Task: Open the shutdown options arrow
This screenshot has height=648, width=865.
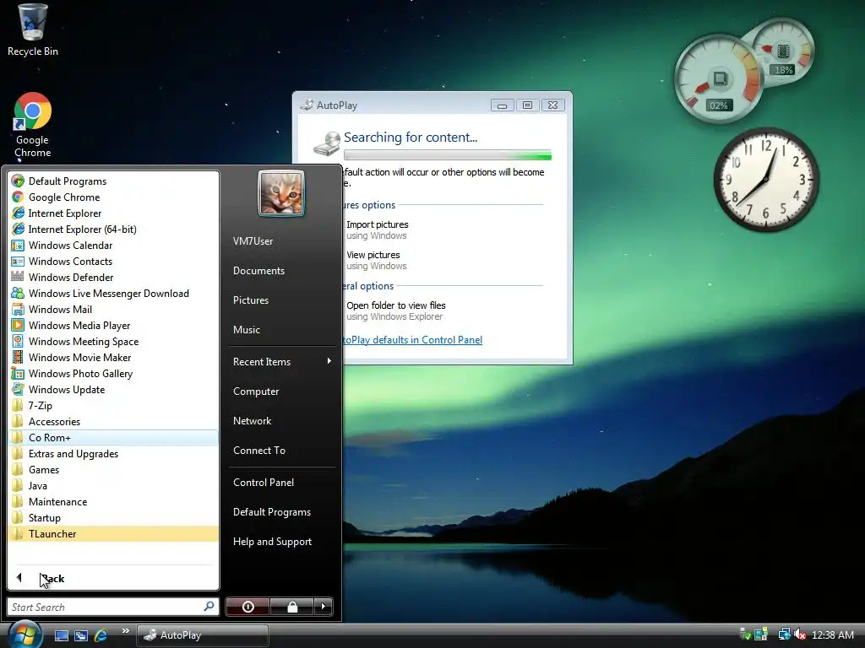Action: (x=324, y=607)
